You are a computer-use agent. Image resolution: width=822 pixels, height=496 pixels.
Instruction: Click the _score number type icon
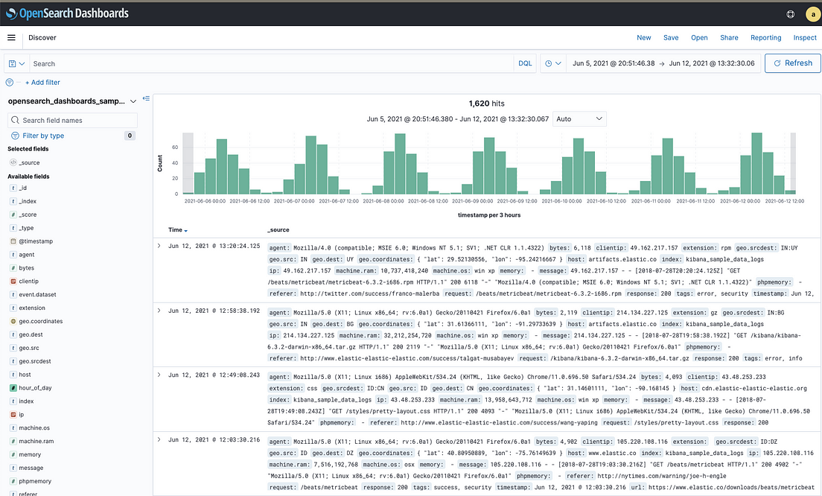pyautogui.click(x=13, y=214)
